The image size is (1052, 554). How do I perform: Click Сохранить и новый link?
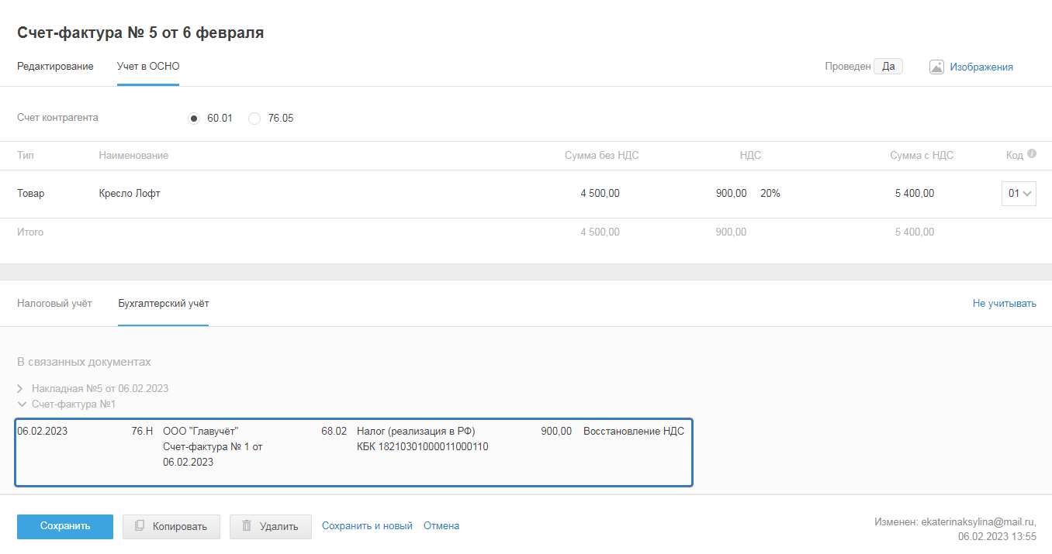pos(367,526)
